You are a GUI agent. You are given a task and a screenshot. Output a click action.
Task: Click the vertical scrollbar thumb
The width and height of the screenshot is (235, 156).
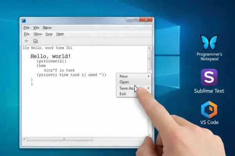click(x=150, y=60)
